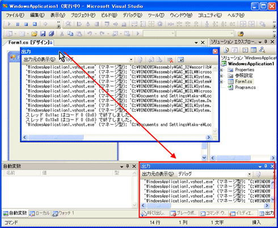
Task: Click Clear All in floating Output window
Action: point(170,60)
